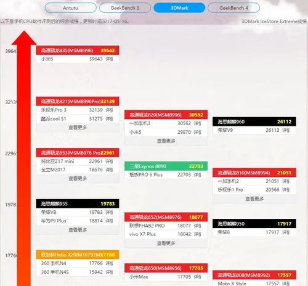
Task: Switch to GeekBench 4 tab
Action: (x=233, y=8)
